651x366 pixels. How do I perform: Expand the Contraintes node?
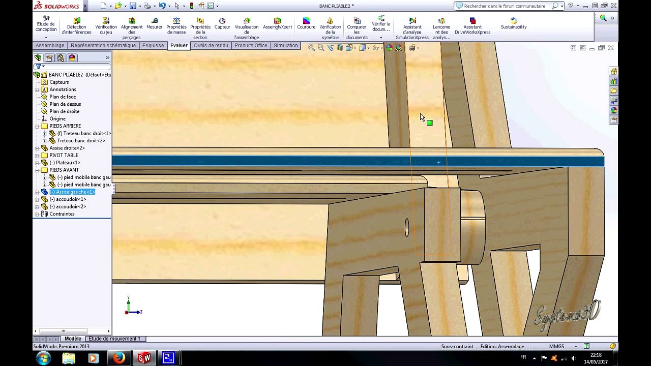37,214
